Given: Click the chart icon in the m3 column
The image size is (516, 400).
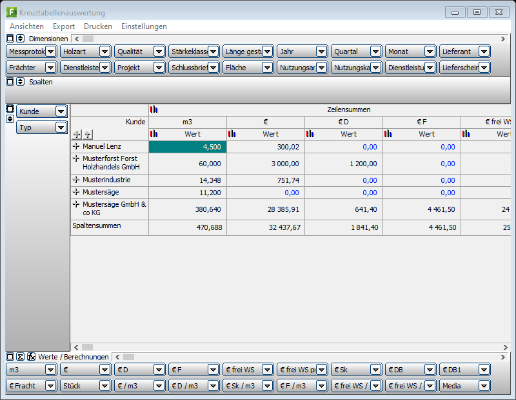Looking at the screenshot, I should [x=154, y=134].
